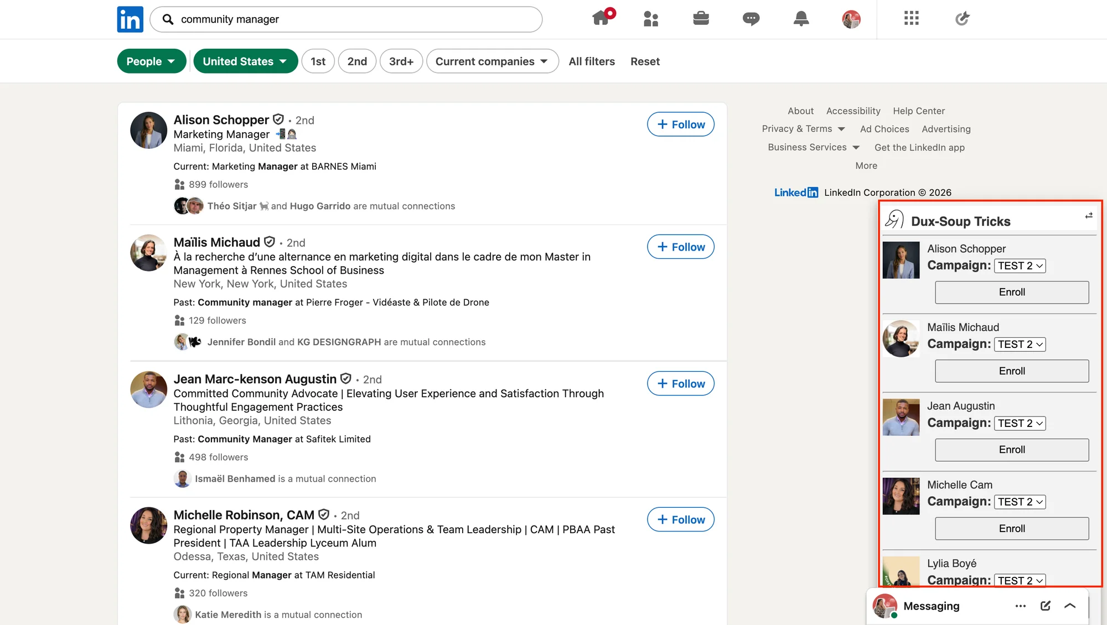Open the Me profile avatar menu
Image resolution: width=1107 pixels, height=625 pixels.
point(851,19)
